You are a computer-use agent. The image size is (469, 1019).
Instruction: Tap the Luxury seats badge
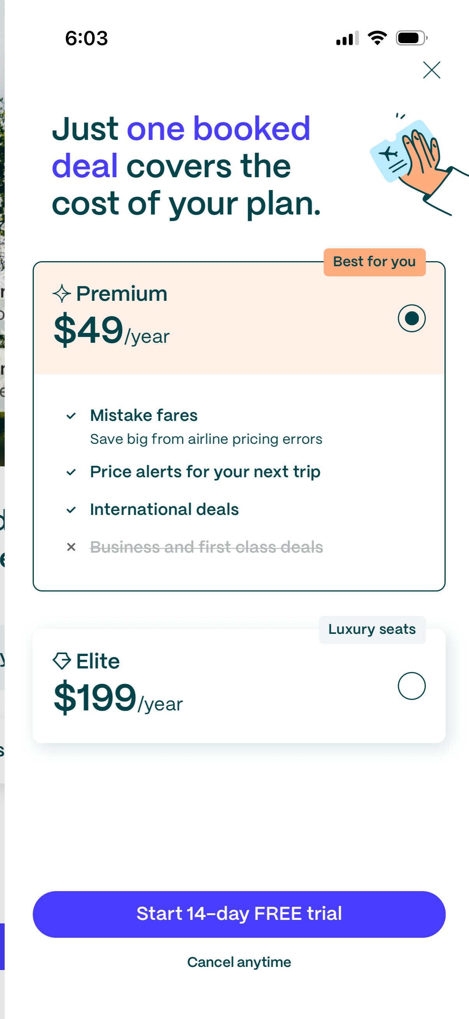coord(372,629)
